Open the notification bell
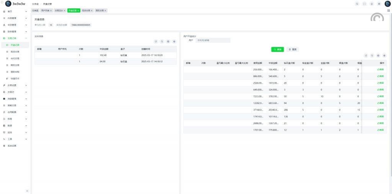The image size is (392, 194). (372, 3)
